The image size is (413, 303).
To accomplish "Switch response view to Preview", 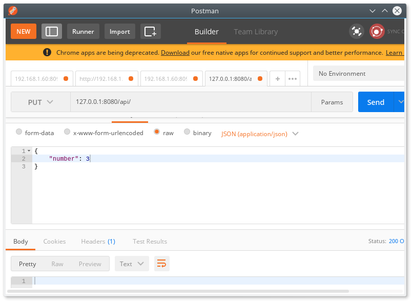I will (90, 264).
